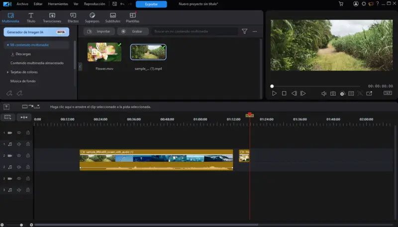Open library more options ellipsis
398x227 pixels.
[x=255, y=31]
